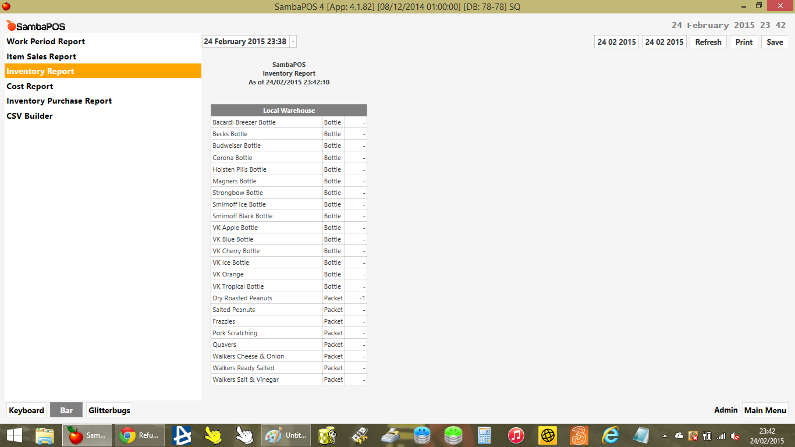Open the Calculator from taskbar

pyautogui.click(x=485, y=435)
